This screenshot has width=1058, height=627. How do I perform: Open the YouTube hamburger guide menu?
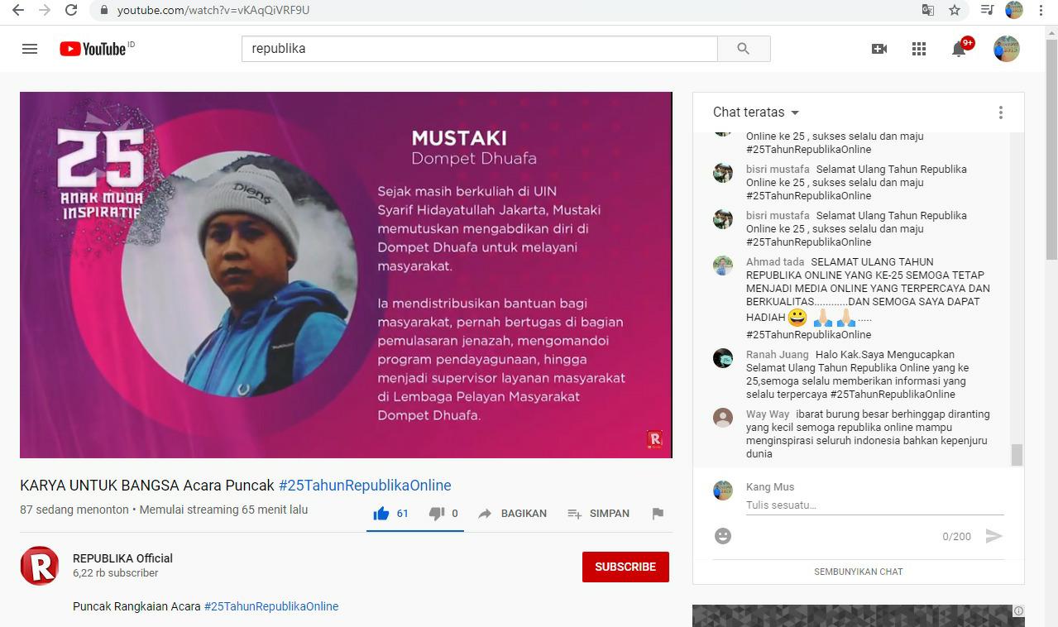click(x=30, y=49)
